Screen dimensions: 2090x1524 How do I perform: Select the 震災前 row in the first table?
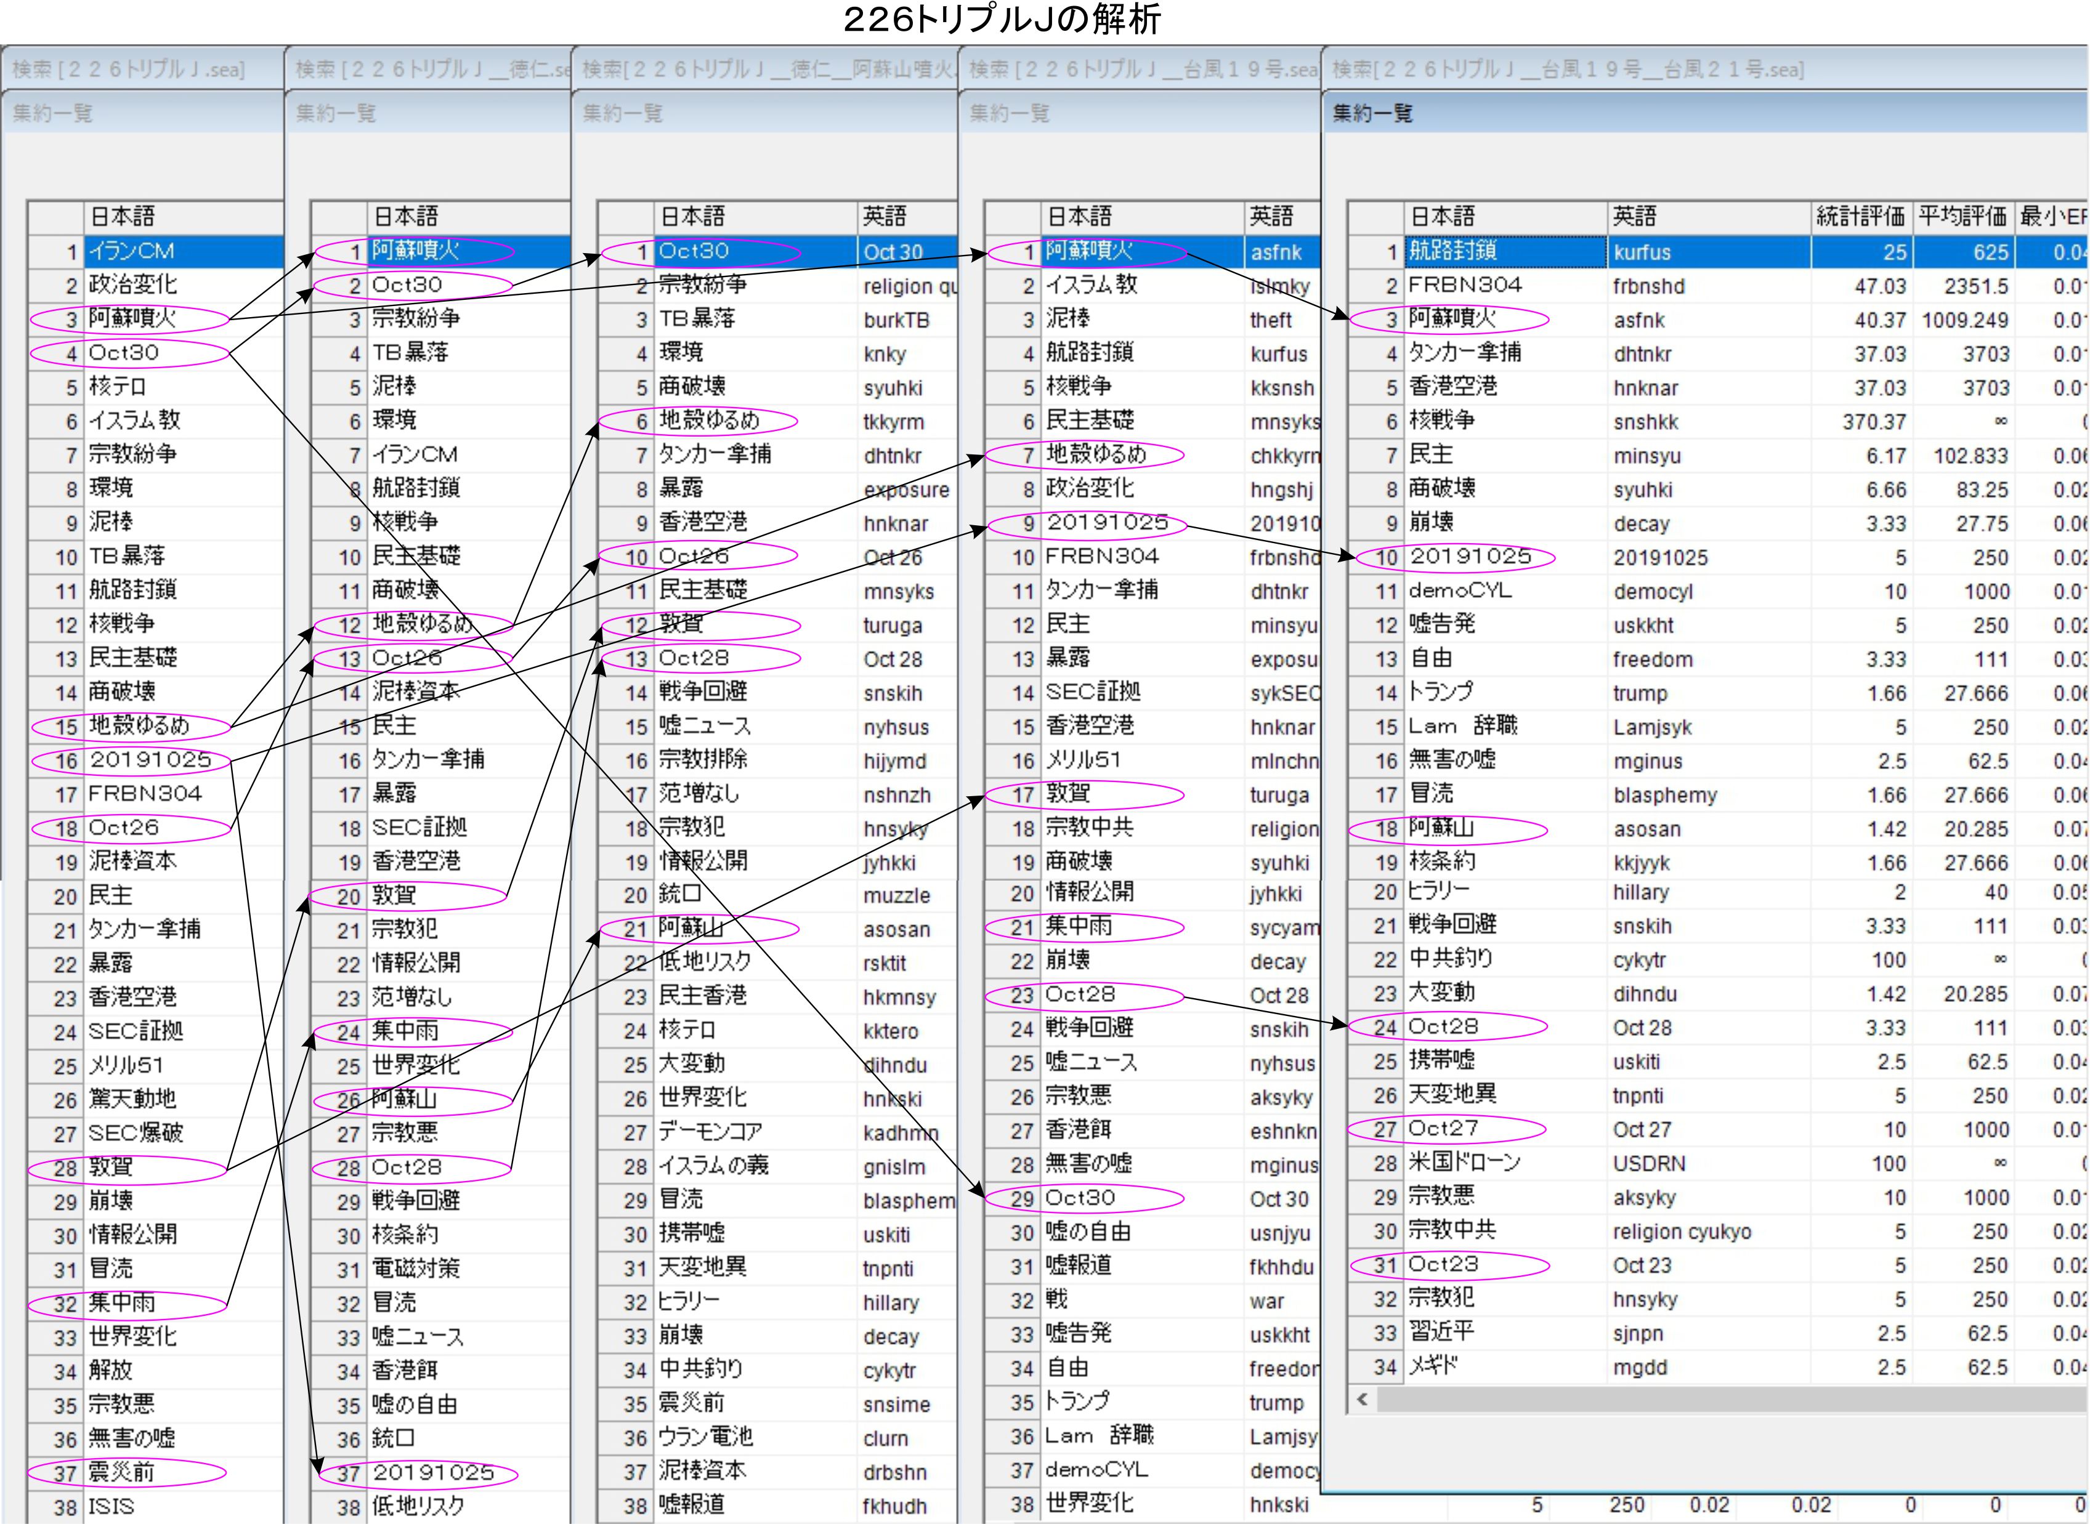point(122,1472)
